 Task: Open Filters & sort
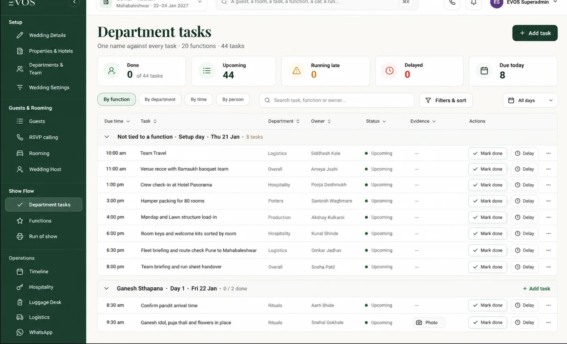446,100
